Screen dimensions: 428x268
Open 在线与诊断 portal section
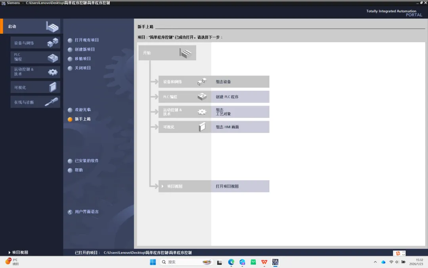click(35, 102)
